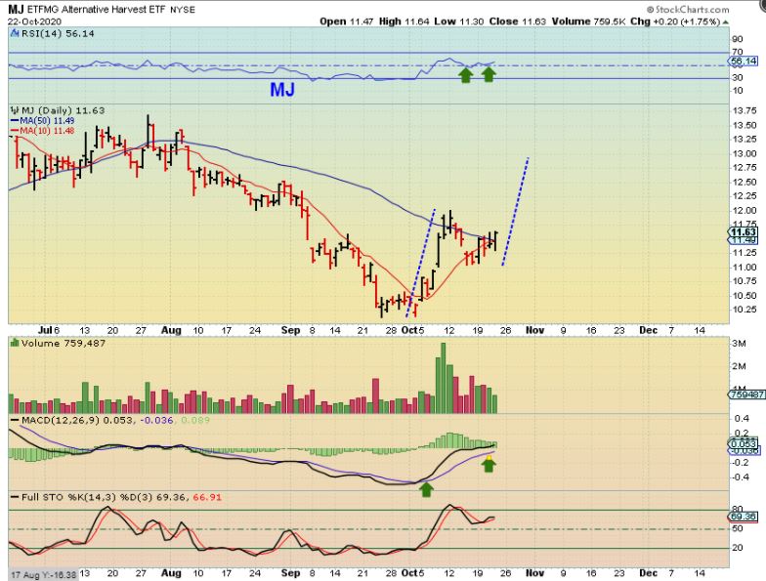The image size is (766, 581).
Task: Click the 0.089 MACD histogram value
Action: tap(195, 420)
